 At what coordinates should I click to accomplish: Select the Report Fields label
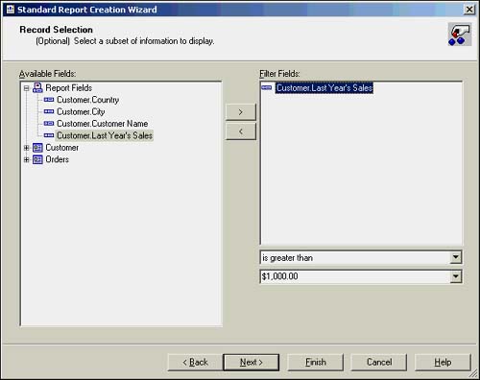[69, 87]
